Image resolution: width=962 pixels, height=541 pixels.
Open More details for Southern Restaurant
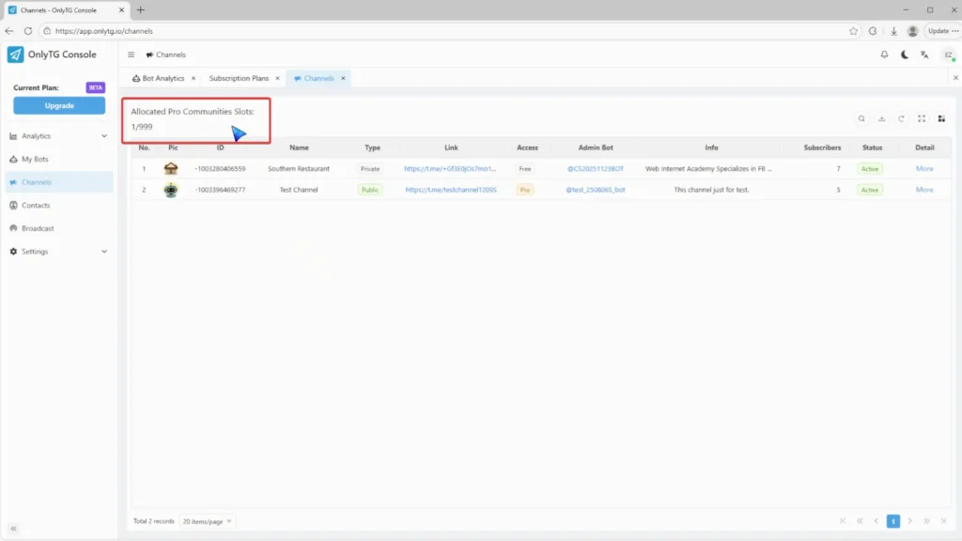coord(924,169)
